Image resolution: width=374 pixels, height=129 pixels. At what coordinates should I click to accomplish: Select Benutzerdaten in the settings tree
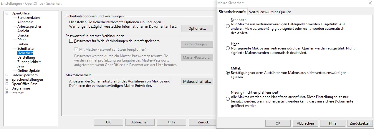[29, 18]
